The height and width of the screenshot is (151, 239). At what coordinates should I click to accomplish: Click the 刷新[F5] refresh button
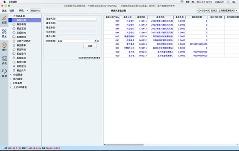point(35,11)
